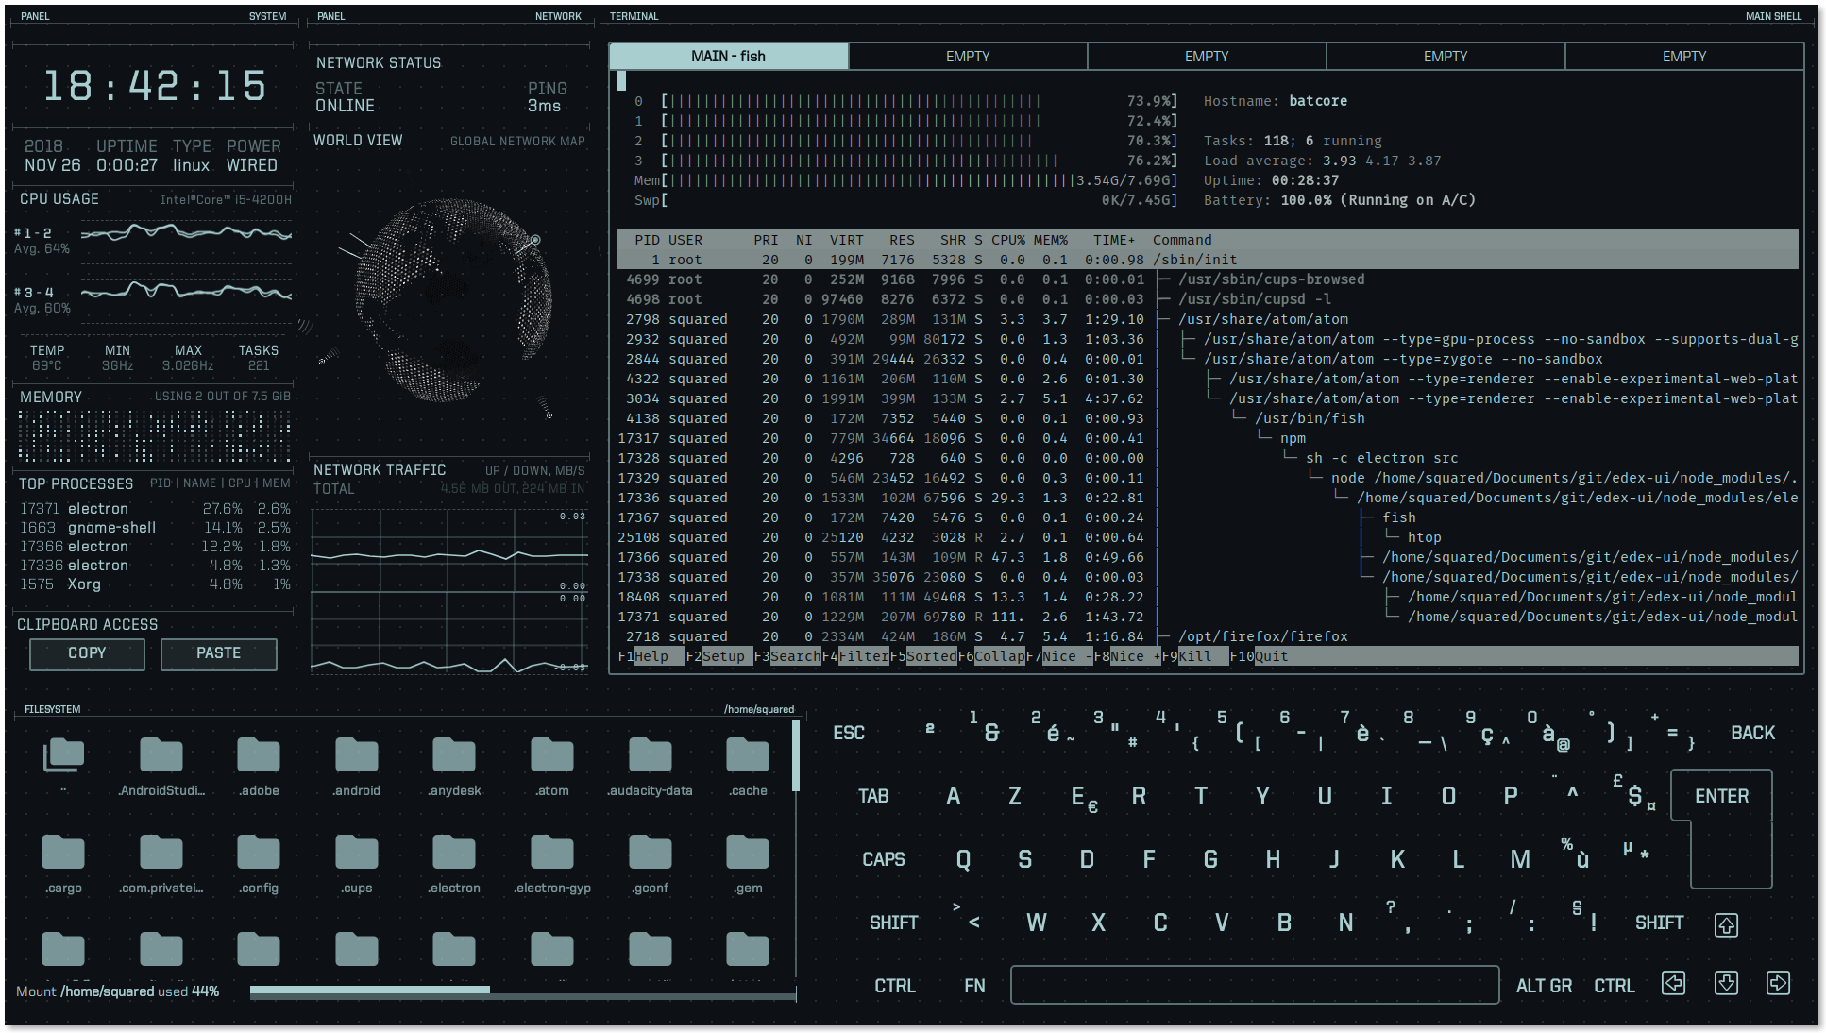Click gnome-shell in top processes list
The height and width of the screenshot is (1033, 1826).
tap(111, 528)
